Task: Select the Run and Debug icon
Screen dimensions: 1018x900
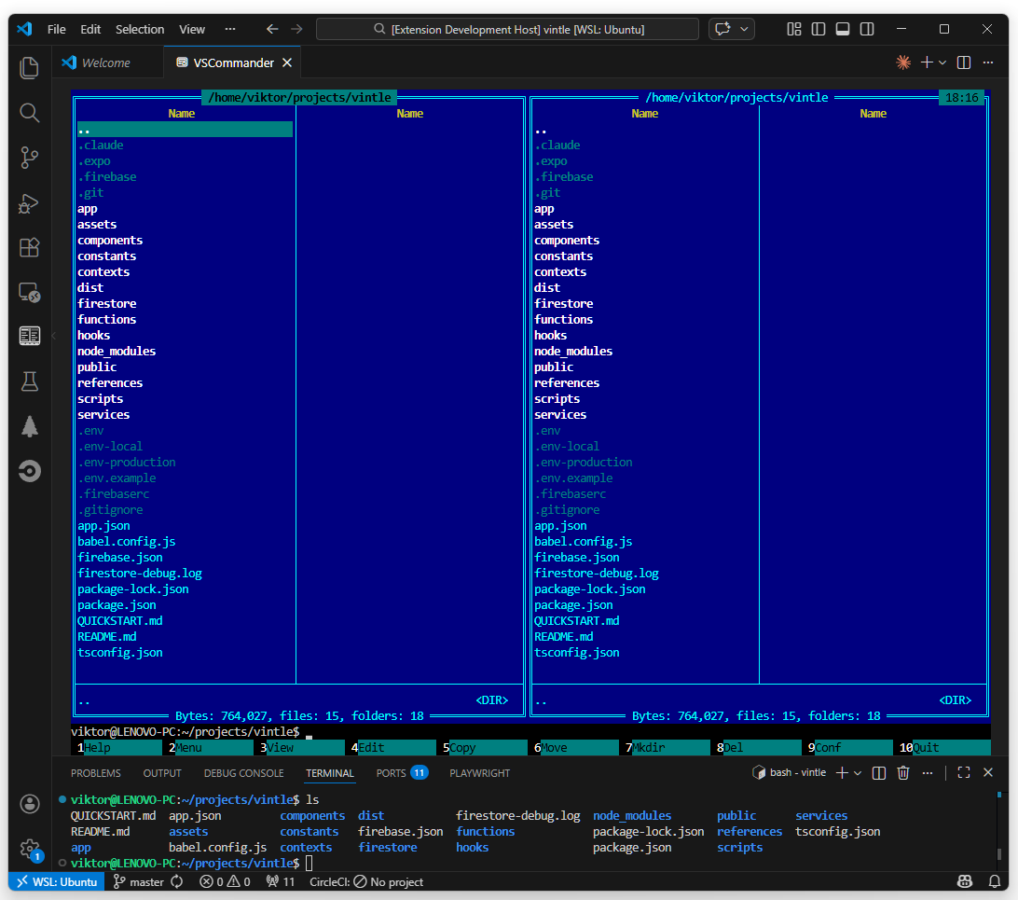Action: 29,202
